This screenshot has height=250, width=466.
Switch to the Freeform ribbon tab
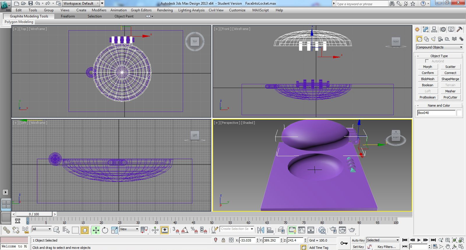pyautogui.click(x=68, y=16)
